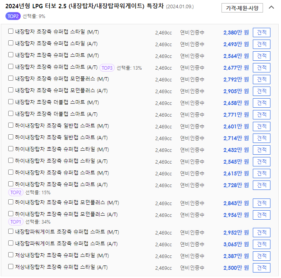281x278 pixels.
Task: Check 하이내장탑차 초장축 일반캡 스마트 (M/T)
Action: pyautogui.click(x=11, y=125)
